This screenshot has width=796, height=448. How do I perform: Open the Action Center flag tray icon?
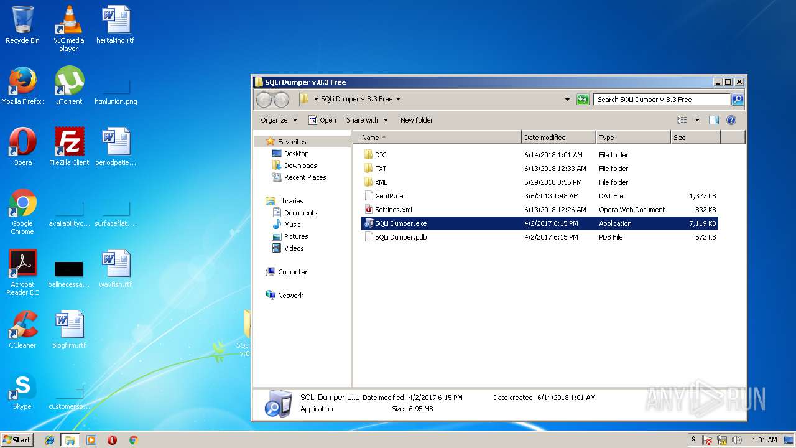(x=707, y=440)
